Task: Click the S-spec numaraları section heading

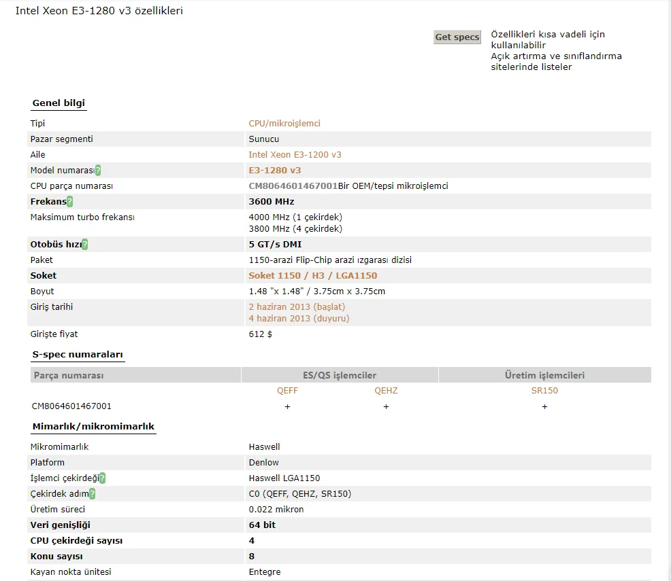Action: [78, 355]
